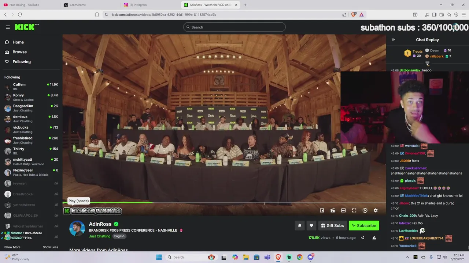This screenshot has width=469, height=263.
Task: Open FlexingSeal channel
Action: pyautogui.click(x=31, y=172)
